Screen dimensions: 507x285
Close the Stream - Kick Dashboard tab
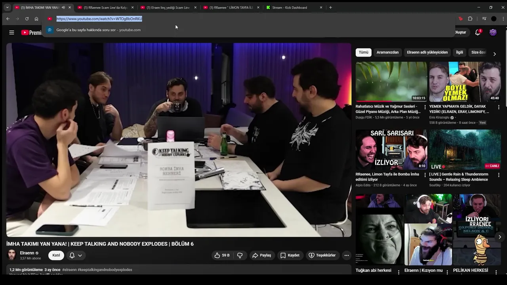pyautogui.click(x=321, y=8)
